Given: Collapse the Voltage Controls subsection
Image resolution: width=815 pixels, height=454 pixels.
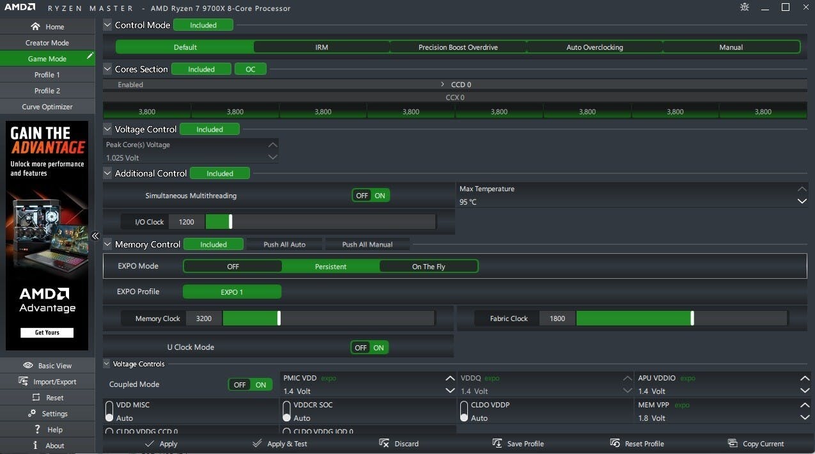Looking at the screenshot, I should coord(107,364).
